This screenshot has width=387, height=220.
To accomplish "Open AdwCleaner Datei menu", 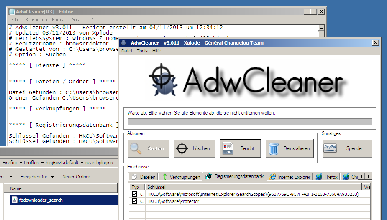I will point(127,51).
